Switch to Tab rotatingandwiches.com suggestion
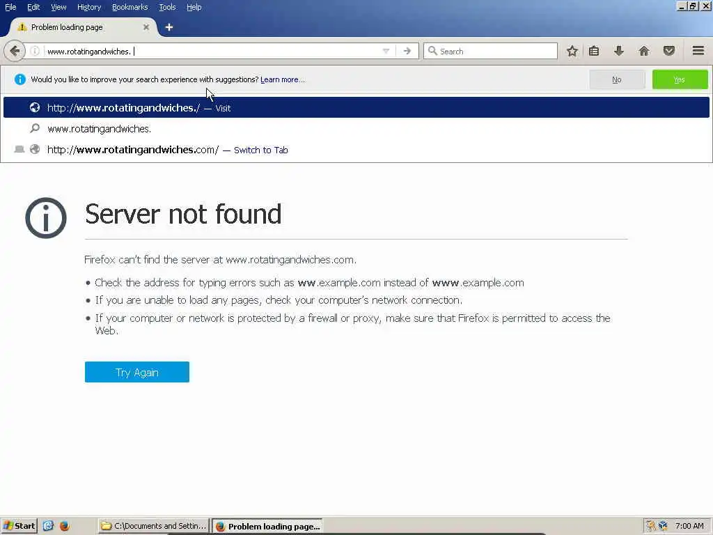 pyautogui.click(x=356, y=150)
